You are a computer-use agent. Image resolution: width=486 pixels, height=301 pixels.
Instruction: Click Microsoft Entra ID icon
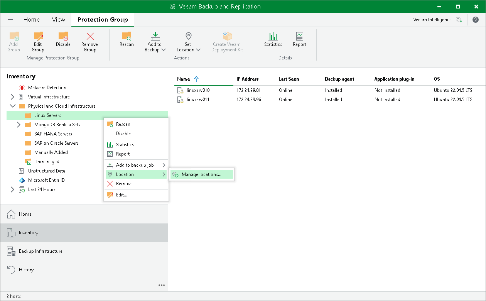pyautogui.click(x=22, y=180)
